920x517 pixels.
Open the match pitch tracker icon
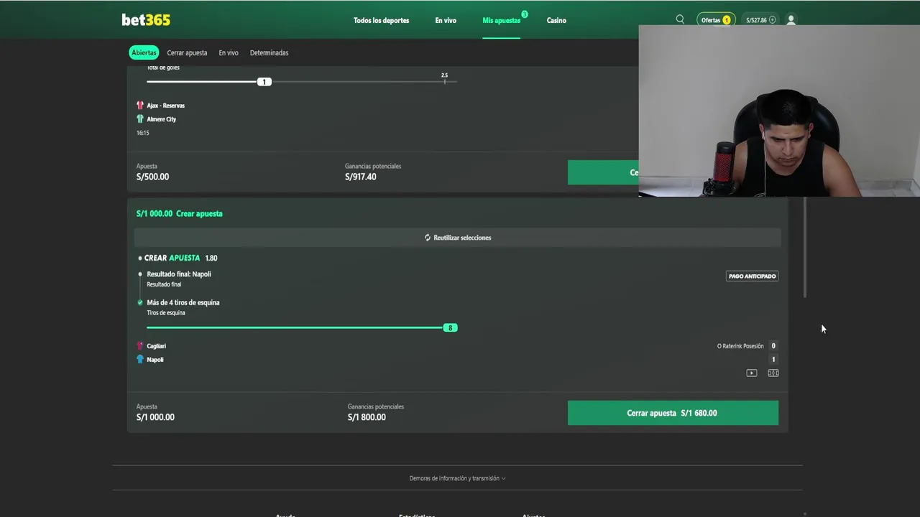pyautogui.click(x=773, y=373)
